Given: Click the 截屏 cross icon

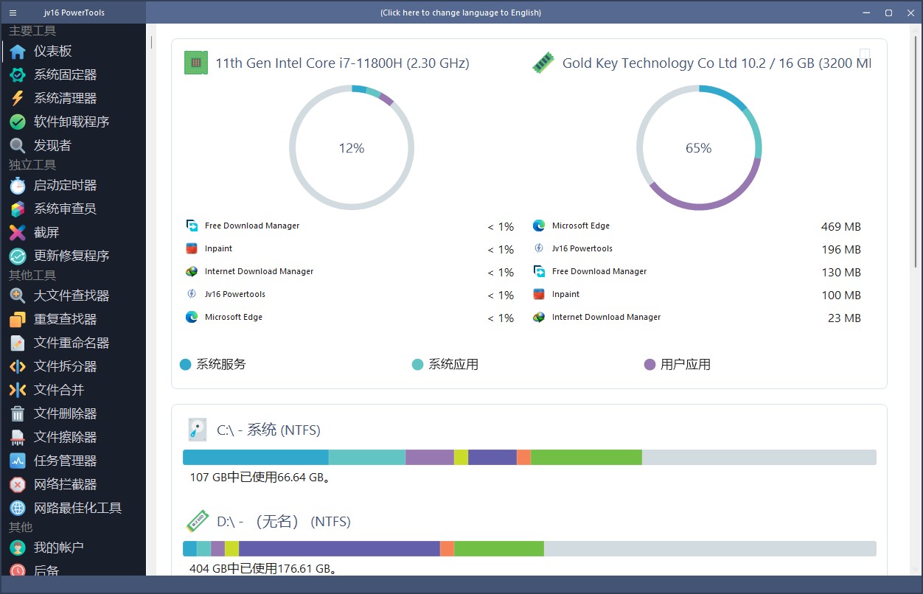Looking at the screenshot, I should point(18,233).
